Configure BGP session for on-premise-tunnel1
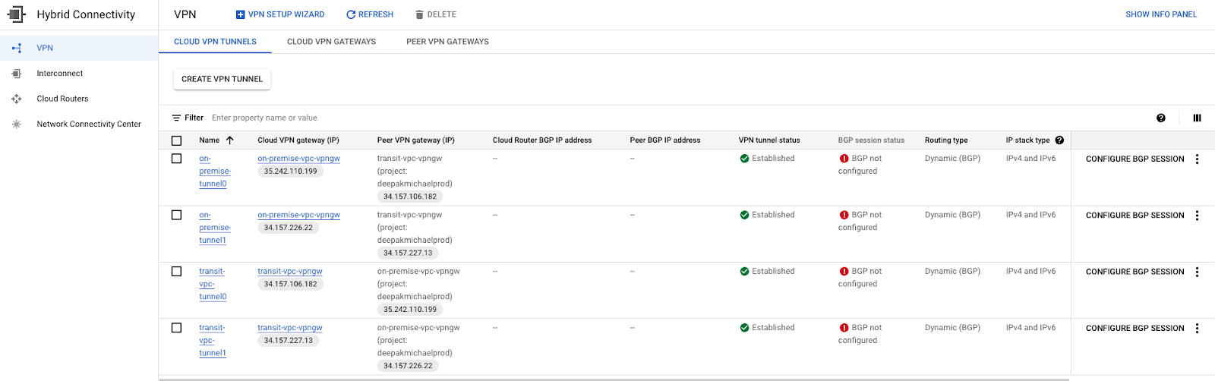 point(1135,216)
